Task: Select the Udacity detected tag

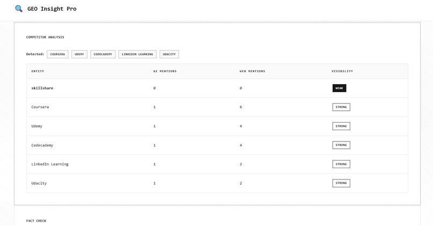Action: coord(169,54)
